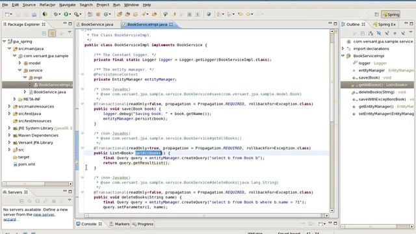The width and height of the screenshot is (416, 234).
Task: Expand the Maven Dependencies node
Action: tap(9, 135)
